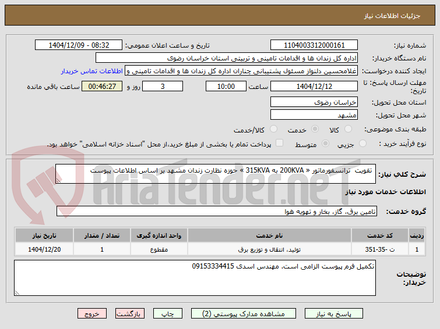Click unit cell مقطوع
Screen dimensions: 440x329
click(x=159, y=249)
